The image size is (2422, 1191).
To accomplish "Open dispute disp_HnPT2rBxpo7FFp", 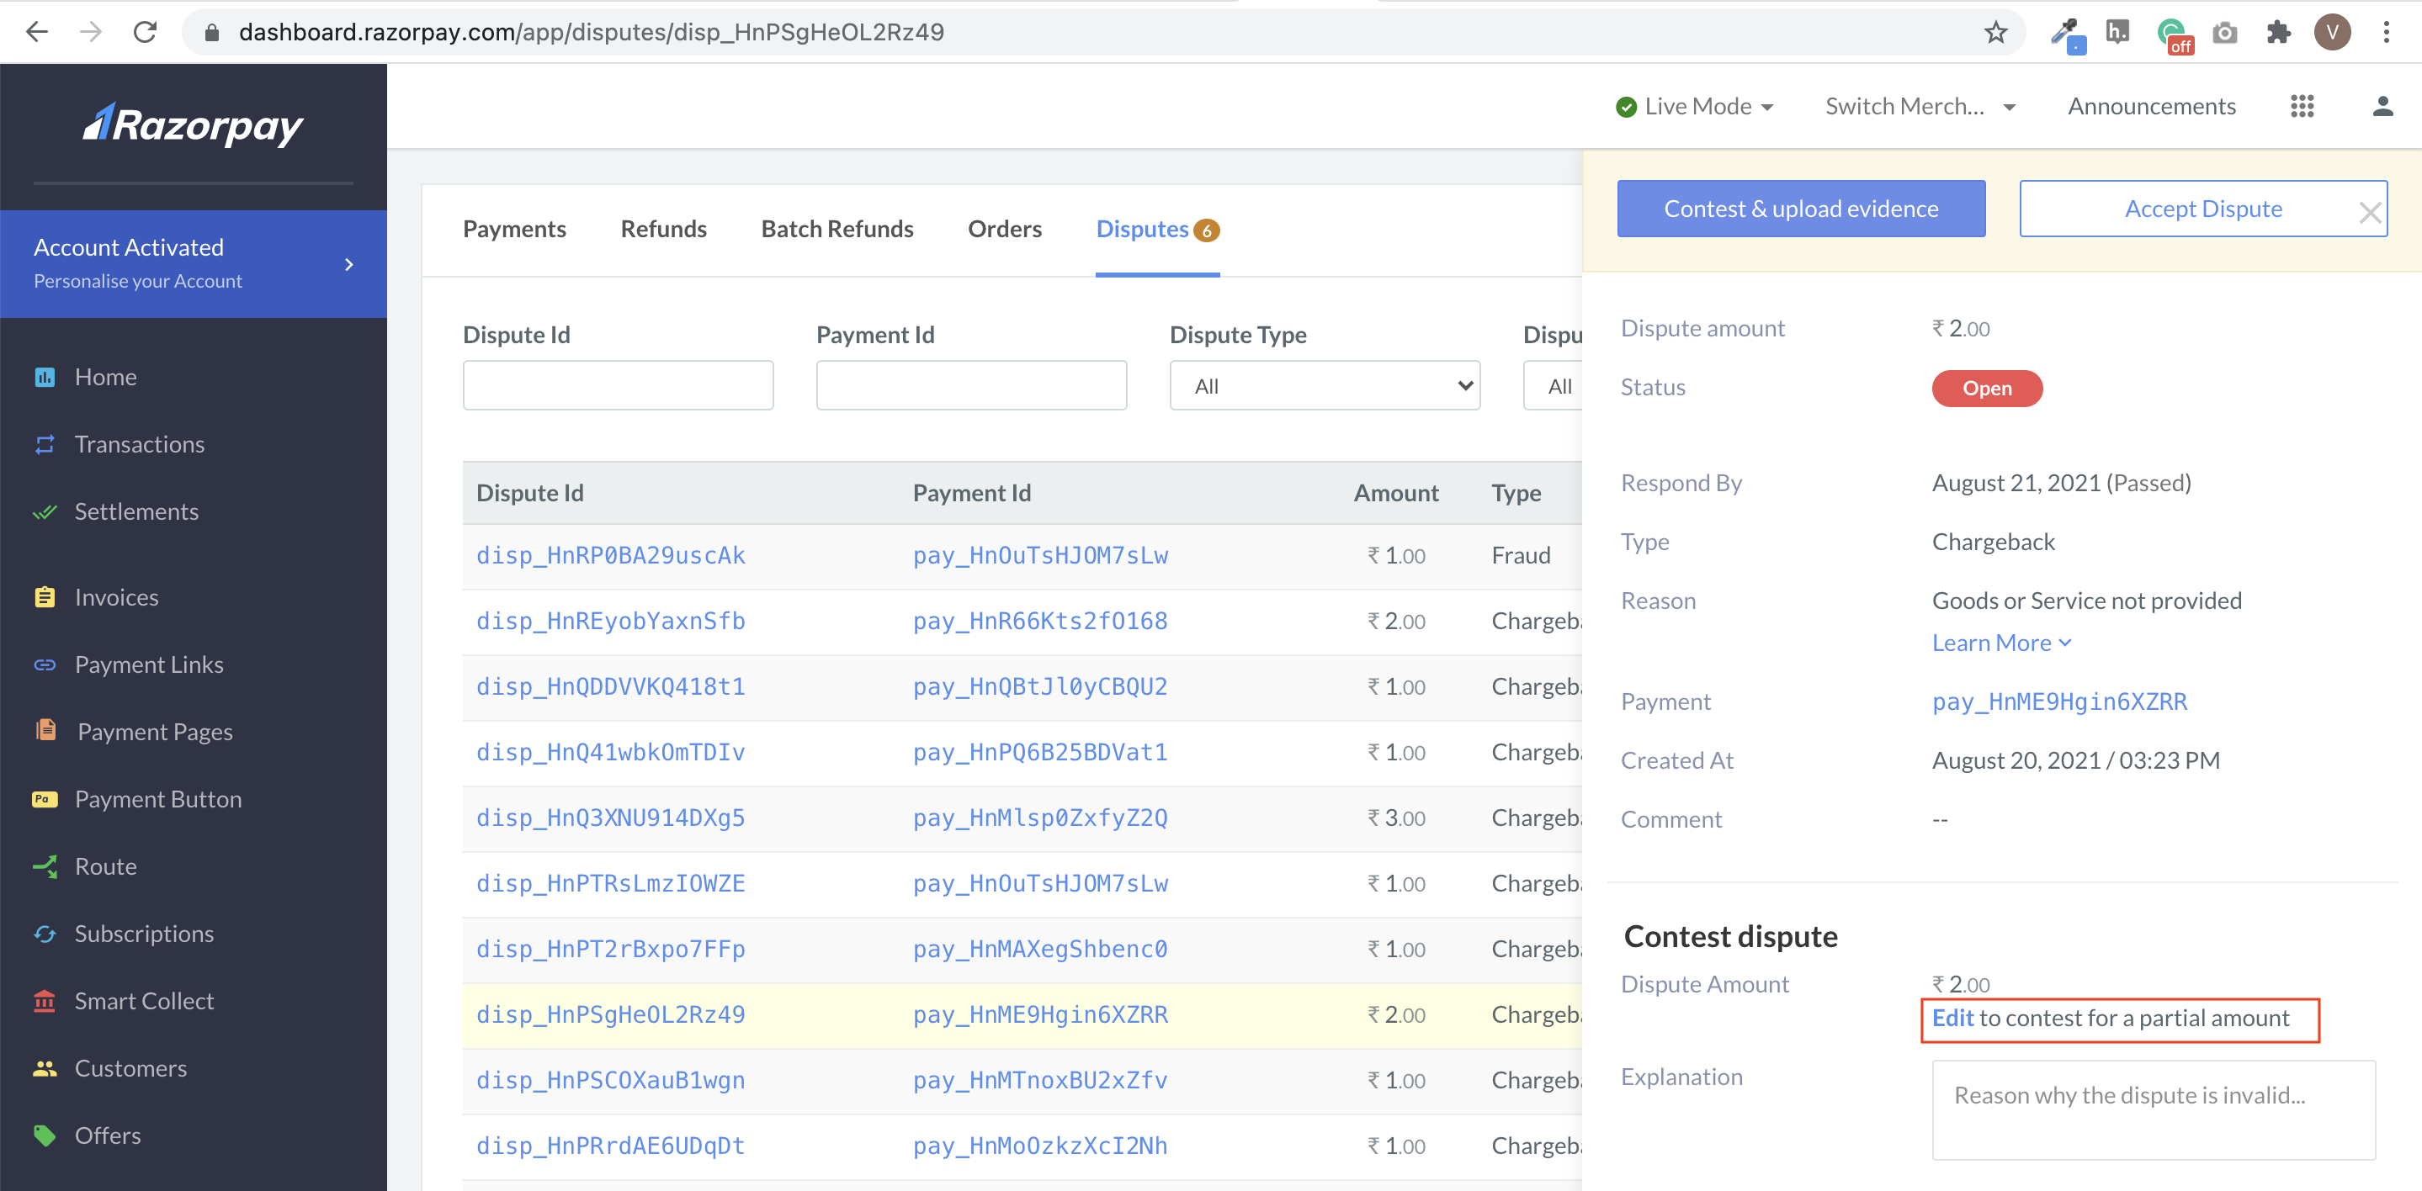I will 610,950.
